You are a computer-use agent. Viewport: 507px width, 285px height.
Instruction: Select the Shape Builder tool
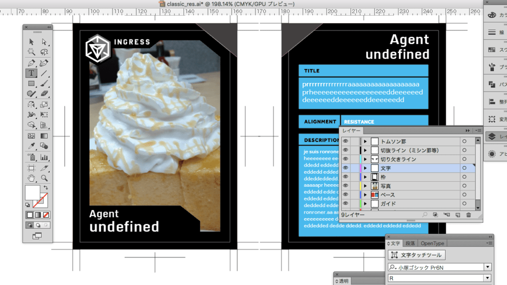click(31, 125)
